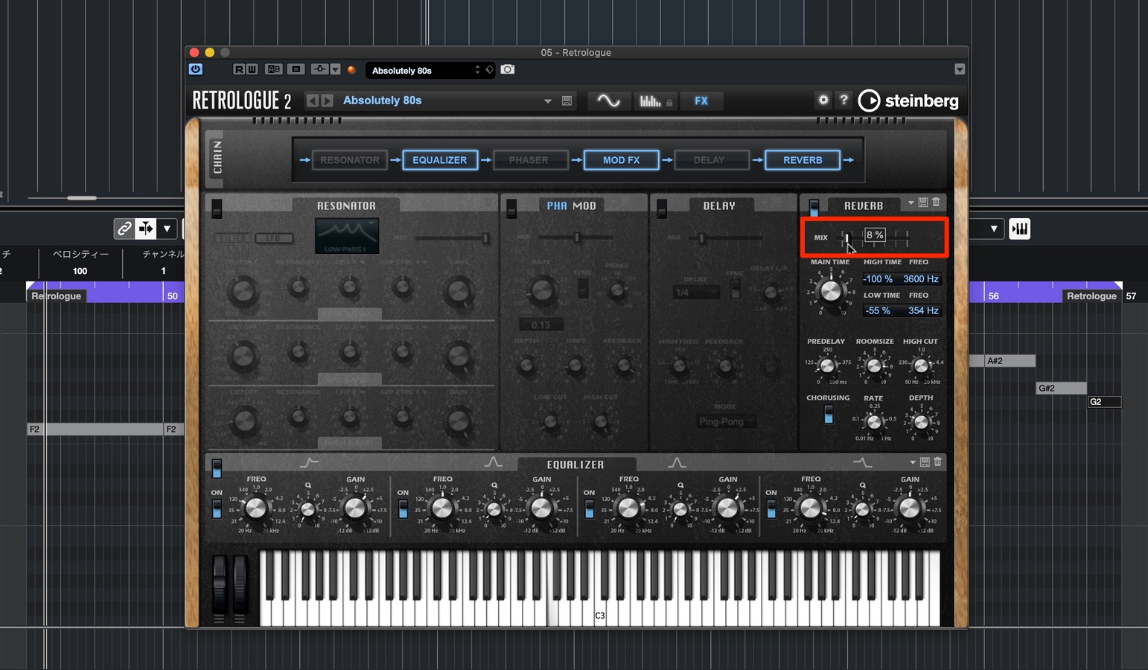Save preset with floppy icon beside preset name

[567, 100]
